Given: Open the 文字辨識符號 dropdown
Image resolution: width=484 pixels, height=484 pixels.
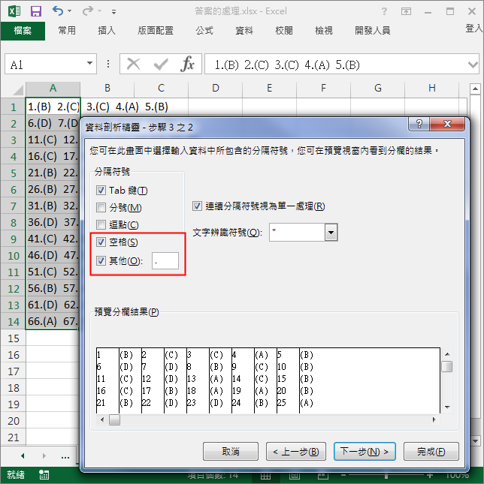Looking at the screenshot, I should click(331, 232).
